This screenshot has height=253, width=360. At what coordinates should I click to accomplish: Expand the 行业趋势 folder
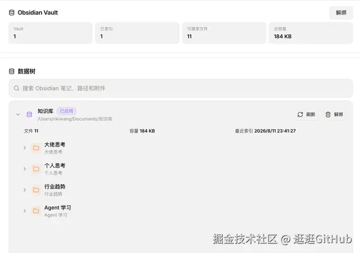[25, 190]
